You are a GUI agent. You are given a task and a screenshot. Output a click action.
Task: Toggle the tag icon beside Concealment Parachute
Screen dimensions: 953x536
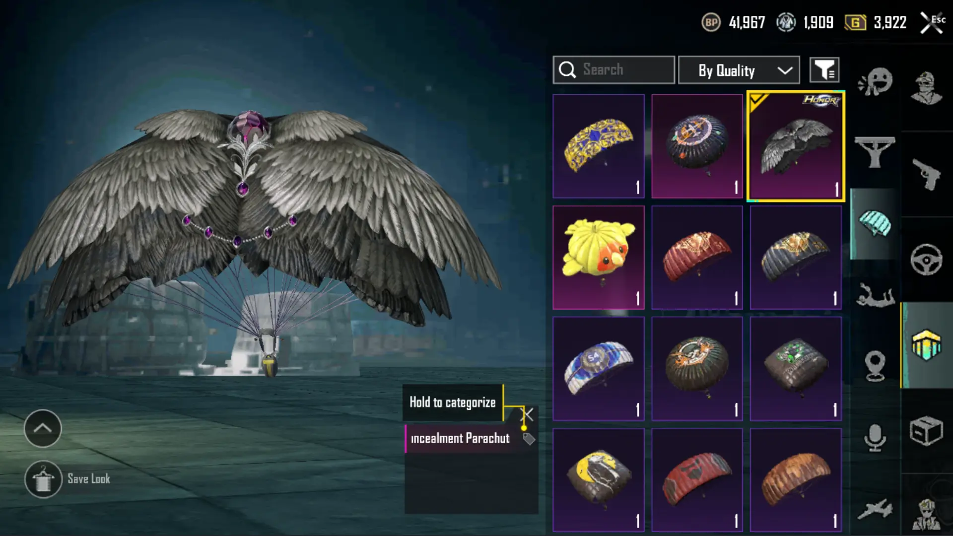coord(529,439)
